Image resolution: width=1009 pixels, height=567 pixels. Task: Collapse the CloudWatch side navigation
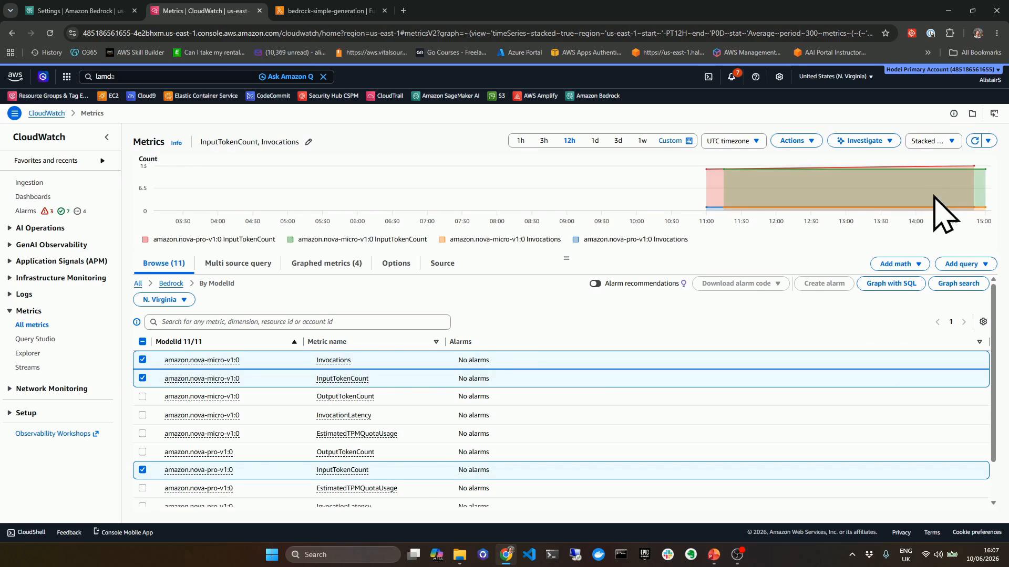[107, 137]
